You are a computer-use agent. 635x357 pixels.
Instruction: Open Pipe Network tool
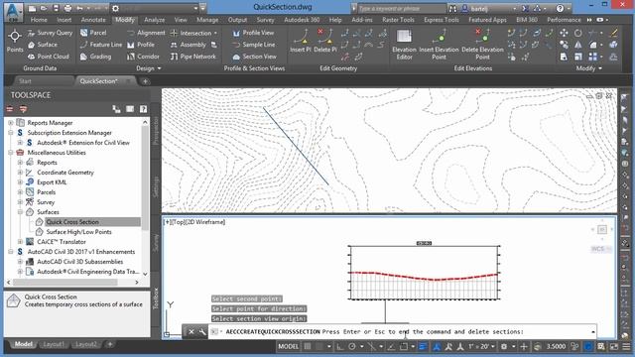[x=193, y=57]
